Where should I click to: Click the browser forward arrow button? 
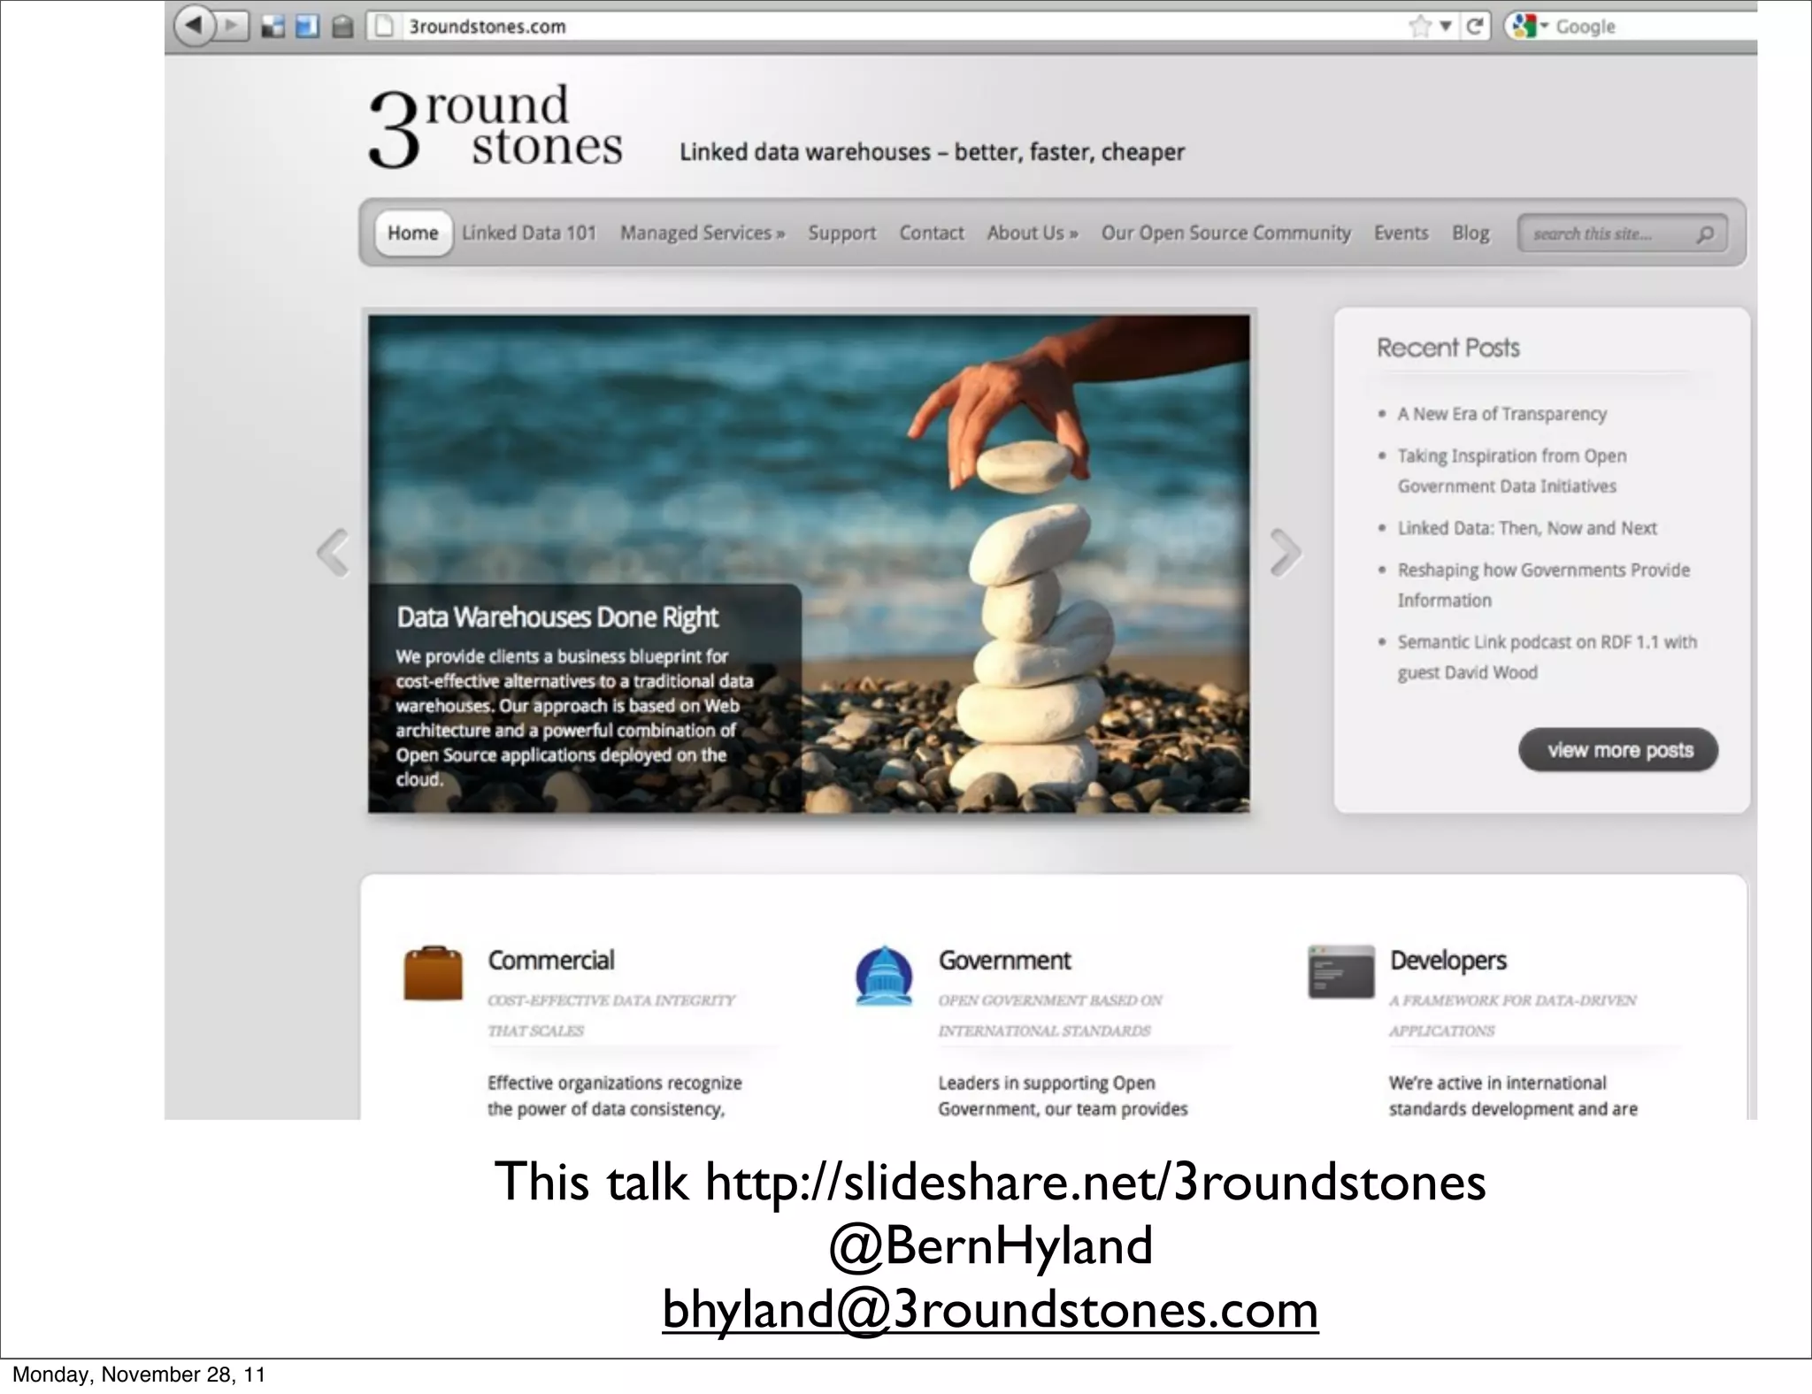click(x=233, y=26)
